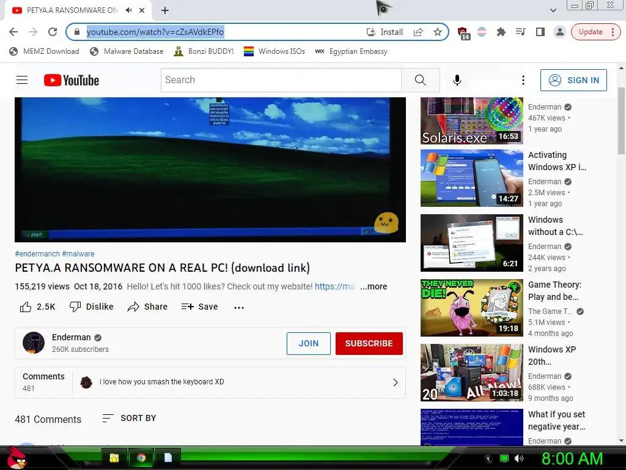
Task: Open the striped flag extension icon
Action: (482, 32)
